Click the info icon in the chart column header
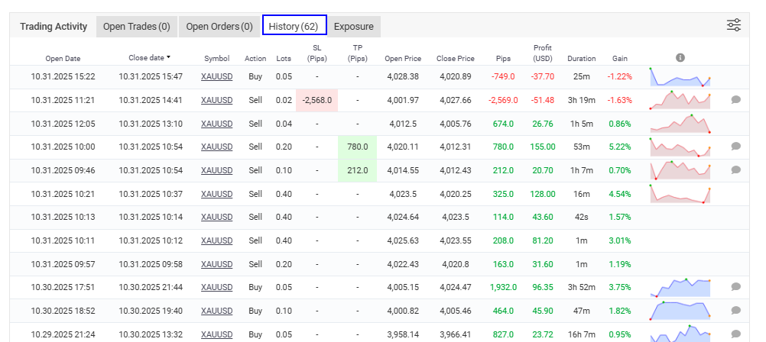Screen dimensions: 766x342 point(680,58)
